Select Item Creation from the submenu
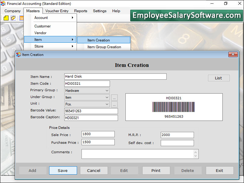This screenshot has width=244, height=183. (x=99, y=40)
